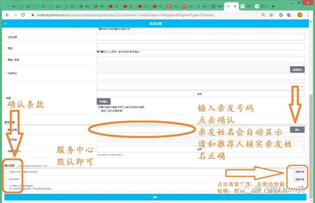This screenshot has width=315, height=203.
Task: Open the Chrome three-dot menu
Action: pyautogui.click(x=308, y=15)
